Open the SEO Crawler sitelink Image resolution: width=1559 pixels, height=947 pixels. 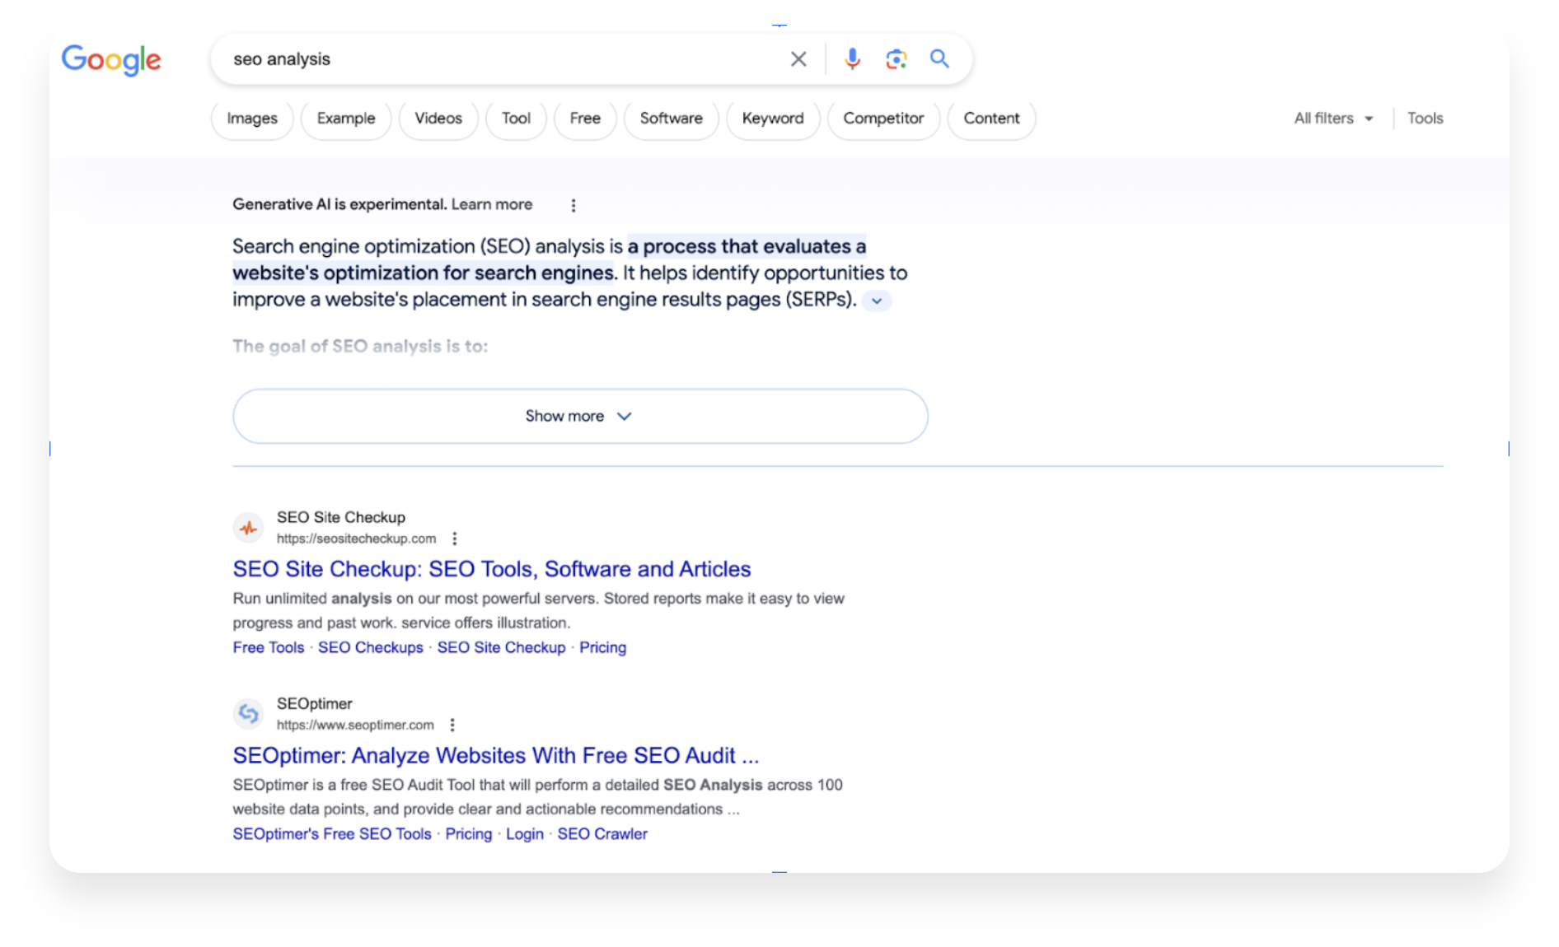click(602, 833)
